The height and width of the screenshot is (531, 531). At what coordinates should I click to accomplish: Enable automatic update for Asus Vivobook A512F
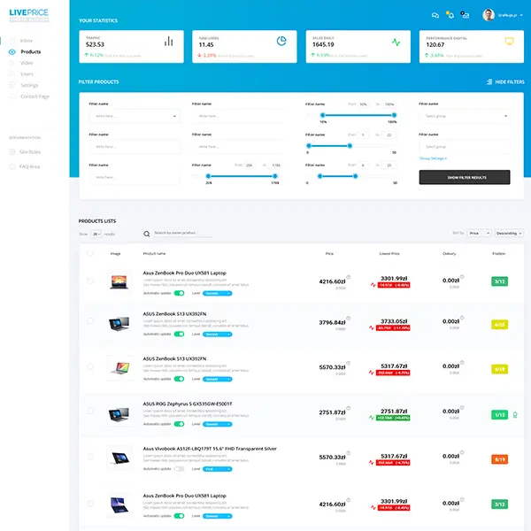click(179, 468)
